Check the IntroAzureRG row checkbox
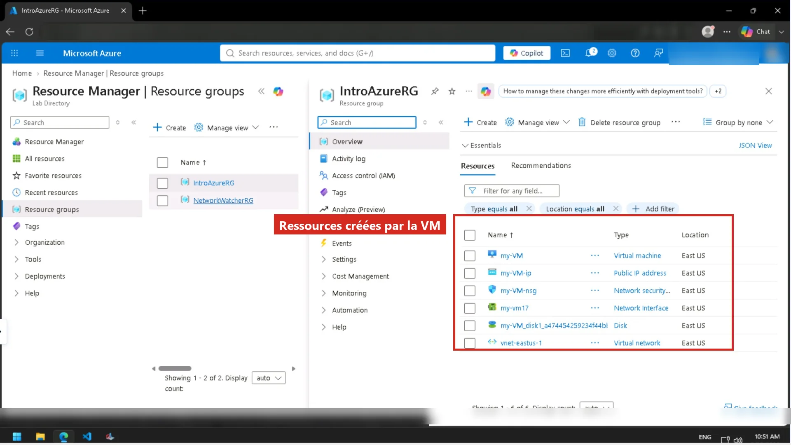 pos(162,183)
